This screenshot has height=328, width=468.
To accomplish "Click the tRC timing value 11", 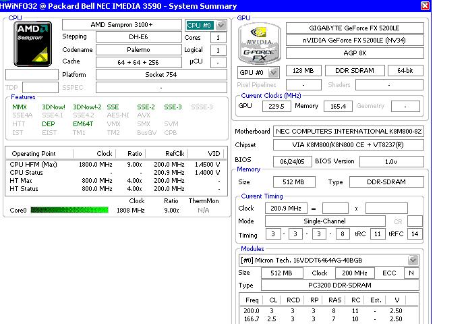I will click(x=378, y=234).
